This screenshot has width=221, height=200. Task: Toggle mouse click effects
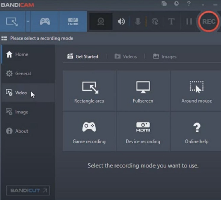pyautogui.click(x=155, y=22)
